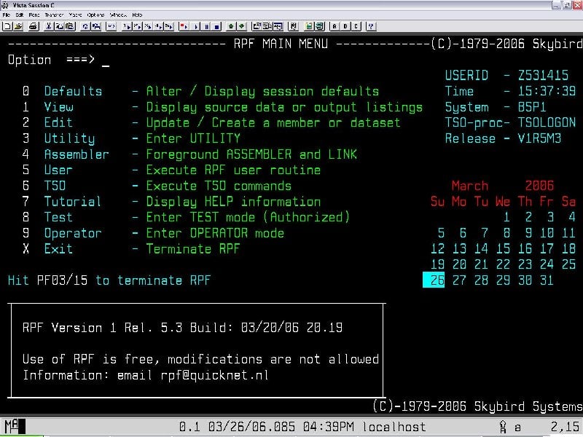Viewport: 583px width, 437px height.
Task: Click the Assembler menu option
Action: click(x=77, y=154)
